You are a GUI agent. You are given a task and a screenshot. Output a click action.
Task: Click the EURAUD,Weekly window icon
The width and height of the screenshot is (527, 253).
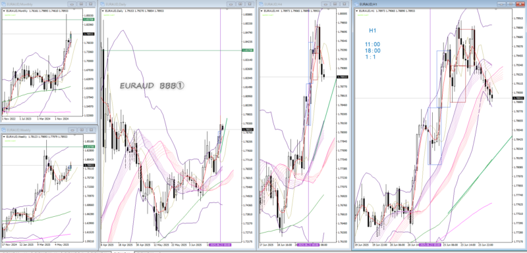click(x=4, y=130)
